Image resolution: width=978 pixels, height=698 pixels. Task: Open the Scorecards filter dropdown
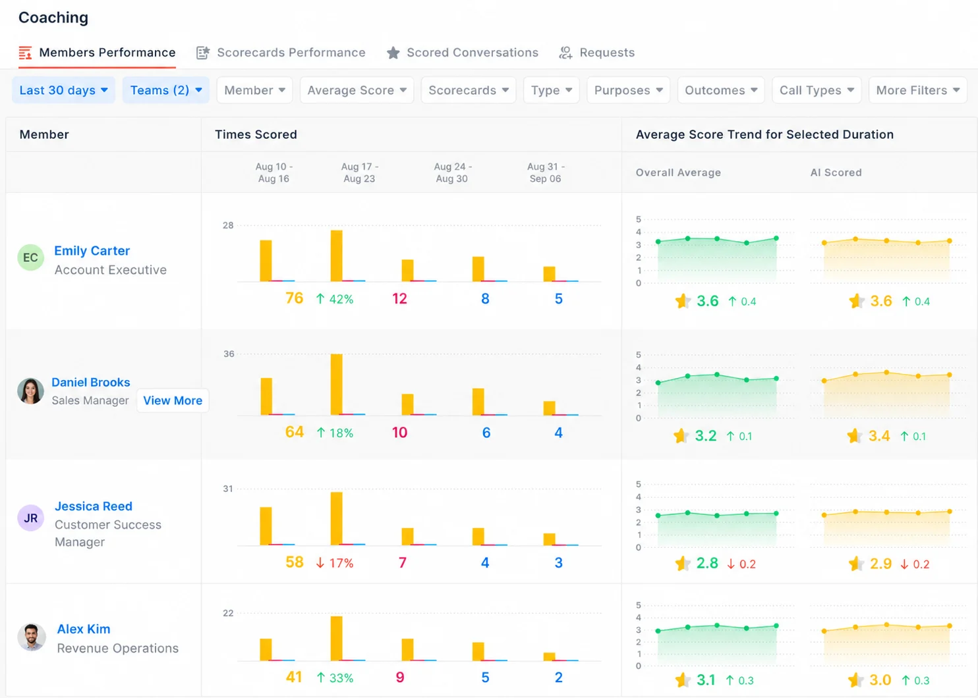(x=469, y=90)
